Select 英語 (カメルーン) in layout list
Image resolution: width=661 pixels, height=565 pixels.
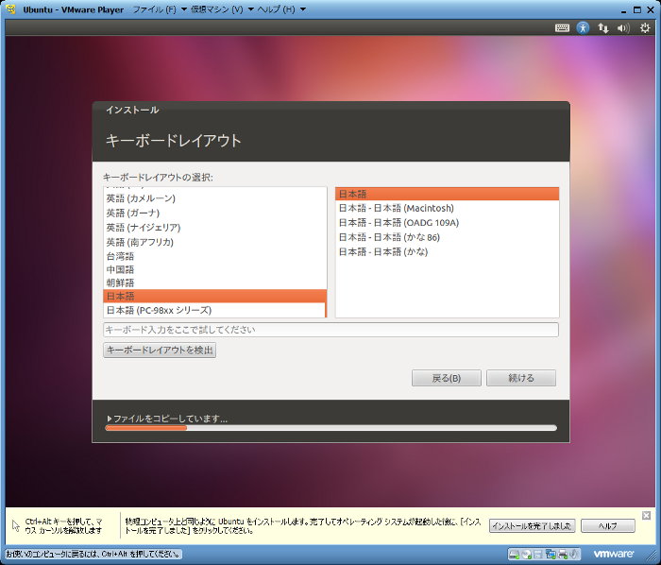click(x=214, y=198)
